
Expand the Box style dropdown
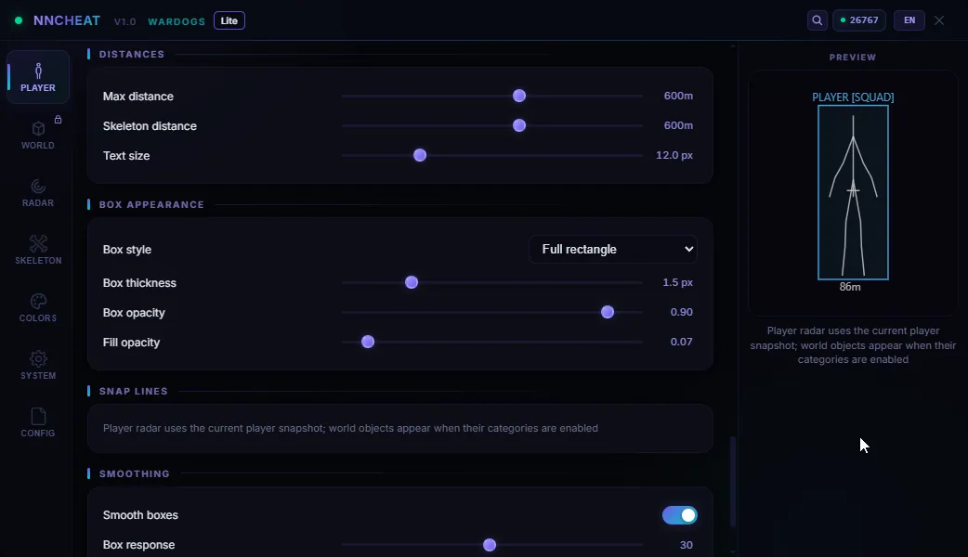[613, 249]
